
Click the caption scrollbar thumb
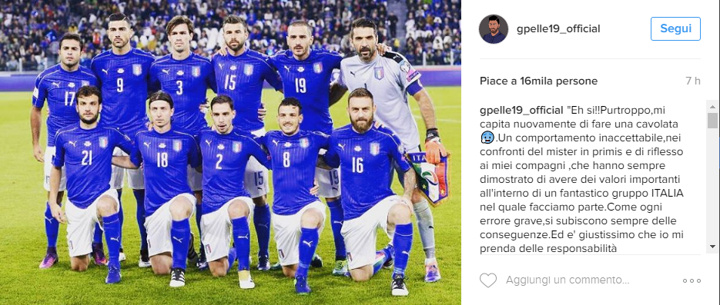[x=712, y=121]
